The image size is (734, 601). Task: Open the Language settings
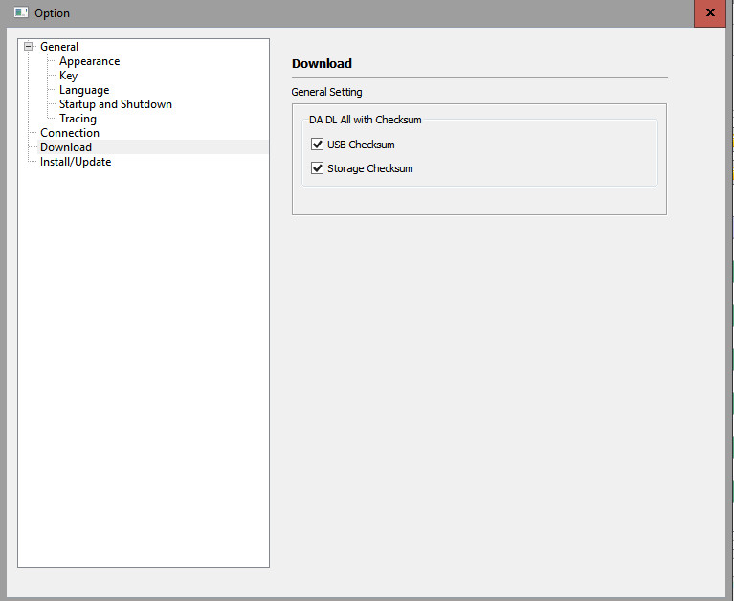pyautogui.click(x=84, y=90)
